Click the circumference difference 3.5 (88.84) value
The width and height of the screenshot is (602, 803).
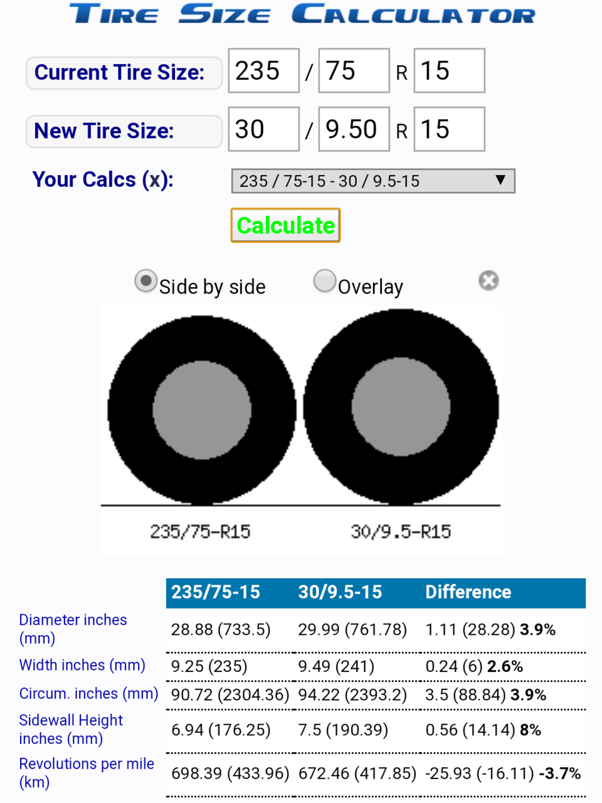[x=486, y=695]
